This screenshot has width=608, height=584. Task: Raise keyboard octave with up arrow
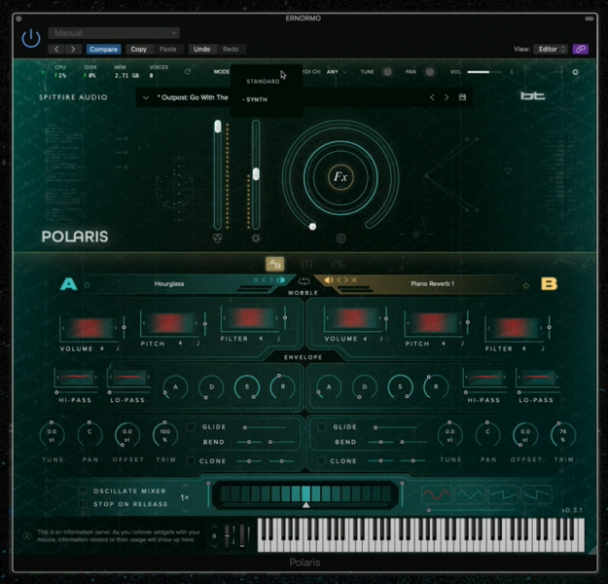[x=214, y=527]
